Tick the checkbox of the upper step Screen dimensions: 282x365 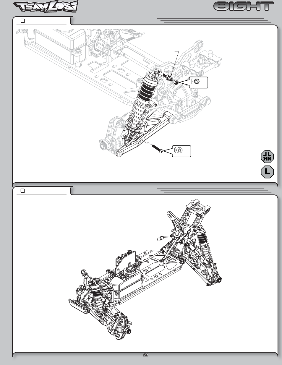[22, 21]
